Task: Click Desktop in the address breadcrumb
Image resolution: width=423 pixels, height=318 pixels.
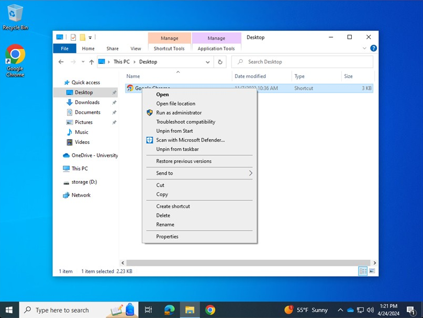Action: [148, 62]
